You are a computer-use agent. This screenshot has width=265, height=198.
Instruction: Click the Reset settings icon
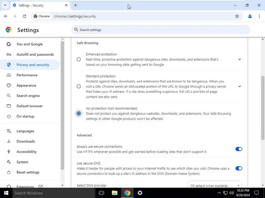pyautogui.click(x=9, y=172)
